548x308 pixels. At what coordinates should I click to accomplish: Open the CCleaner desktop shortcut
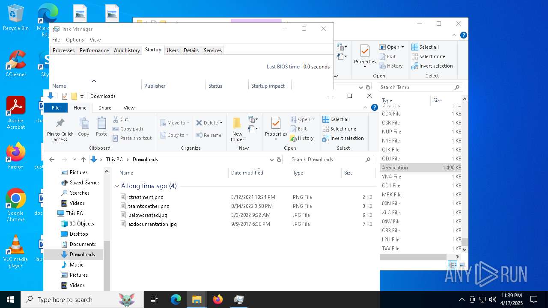pos(16,64)
